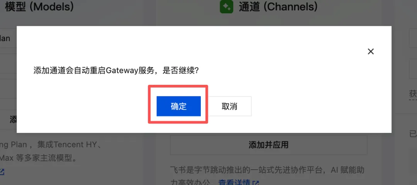This screenshot has width=417, height=185.
Task: Click 取消 to cancel the restart prompt
Action: (229, 106)
